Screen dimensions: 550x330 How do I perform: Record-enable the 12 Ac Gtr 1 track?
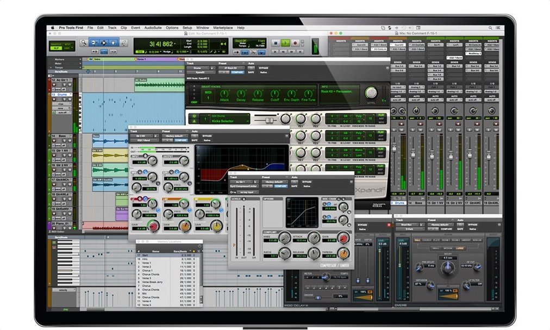(x=54, y=85)
